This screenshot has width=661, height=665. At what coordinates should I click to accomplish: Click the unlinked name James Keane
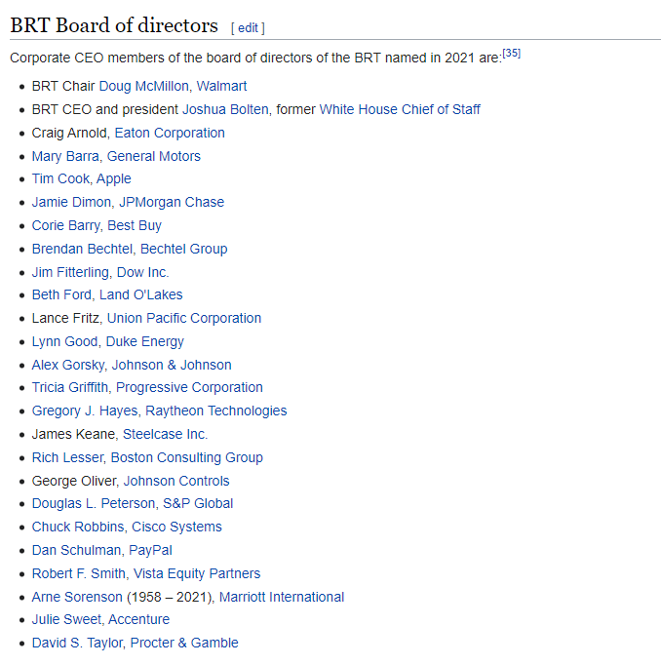[73, 434]
